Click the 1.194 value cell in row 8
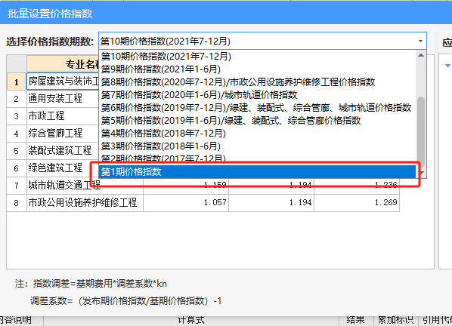The height and width of the screenshot is (326, 452). point(271,202)
